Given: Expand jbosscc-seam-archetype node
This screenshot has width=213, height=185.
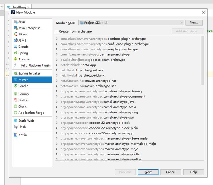Looking at the screenshot, I should tap(57, 60).
